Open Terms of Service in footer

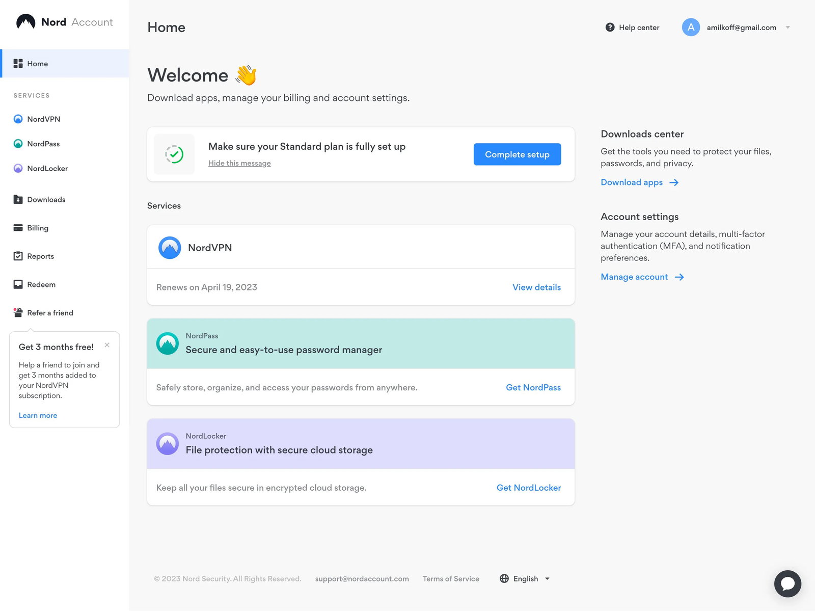click(451, 578)
